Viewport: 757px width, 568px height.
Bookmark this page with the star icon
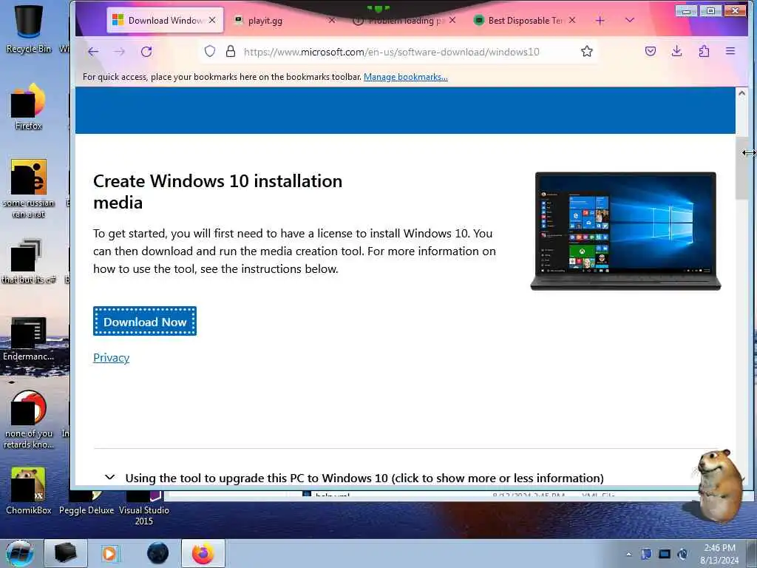pos(586,51)
